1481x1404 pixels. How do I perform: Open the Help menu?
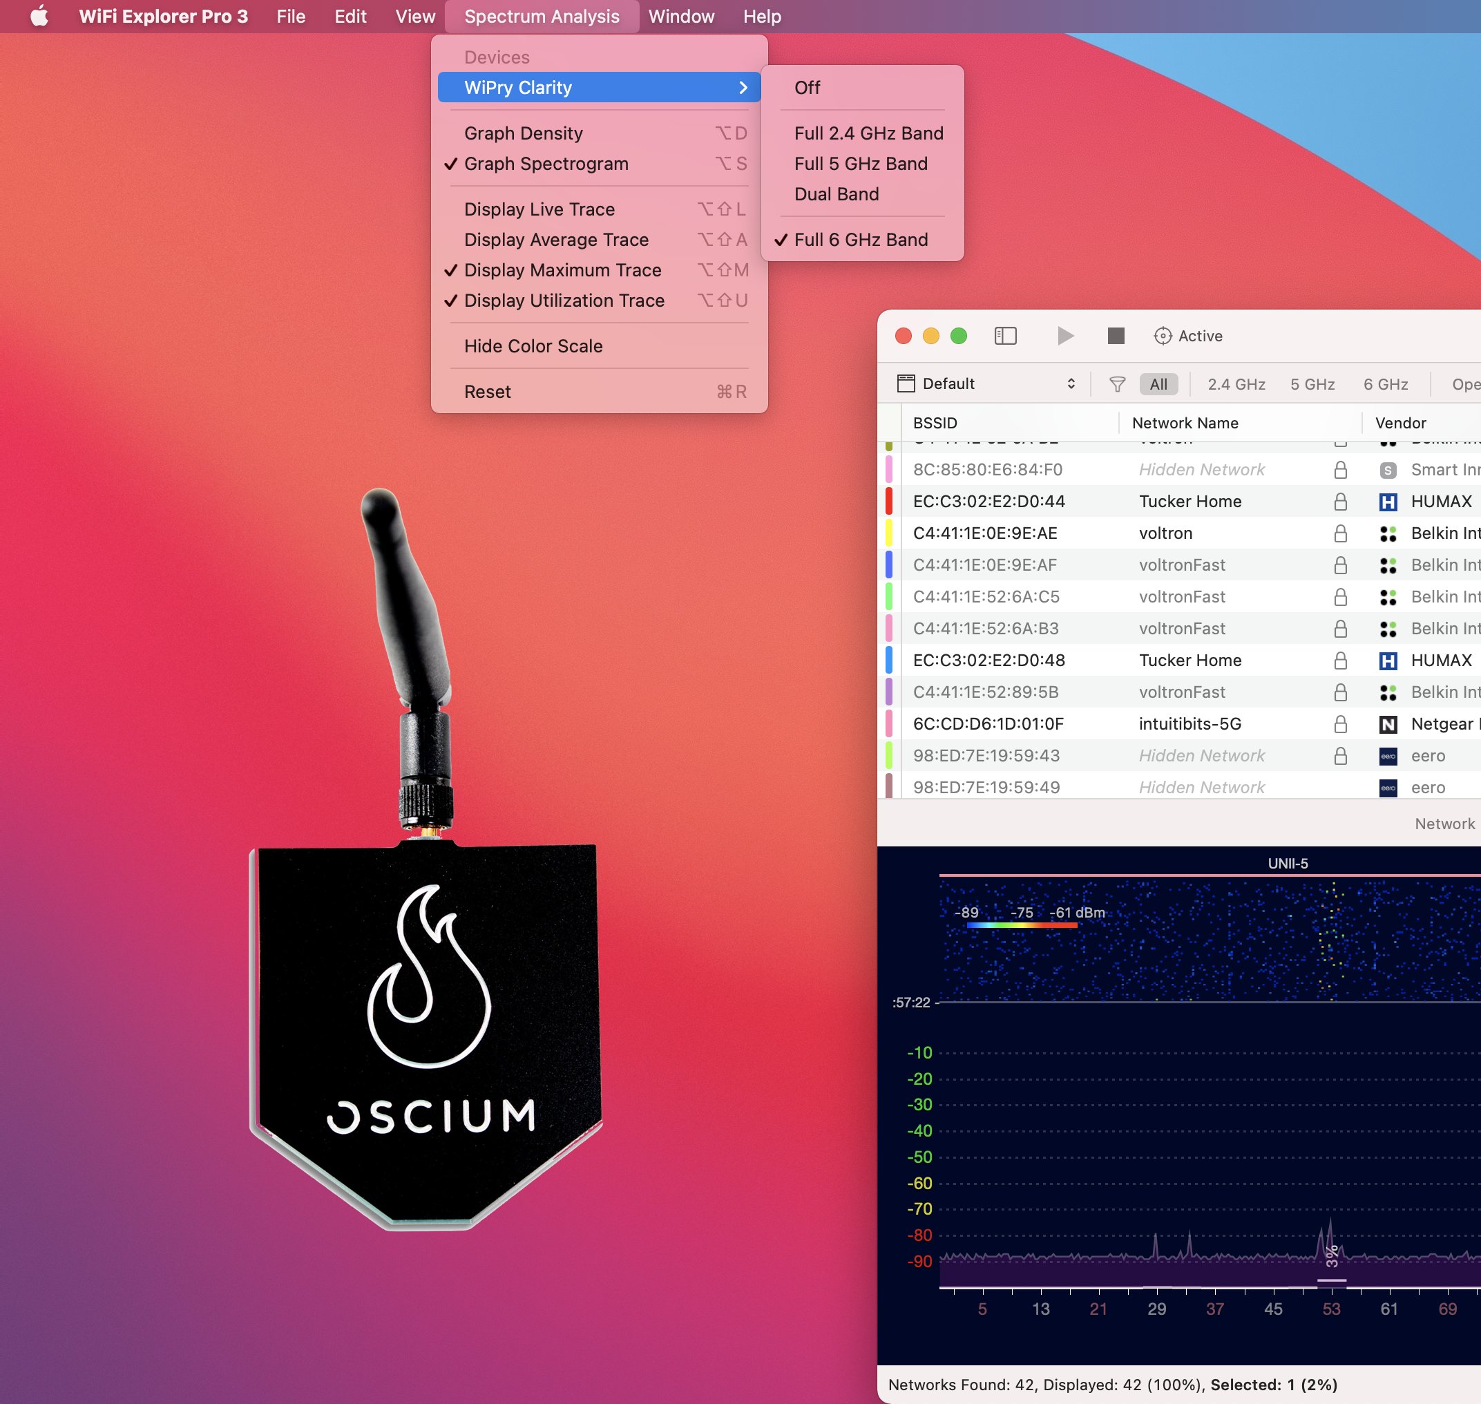pyautogui.click(x=762, y=17)
